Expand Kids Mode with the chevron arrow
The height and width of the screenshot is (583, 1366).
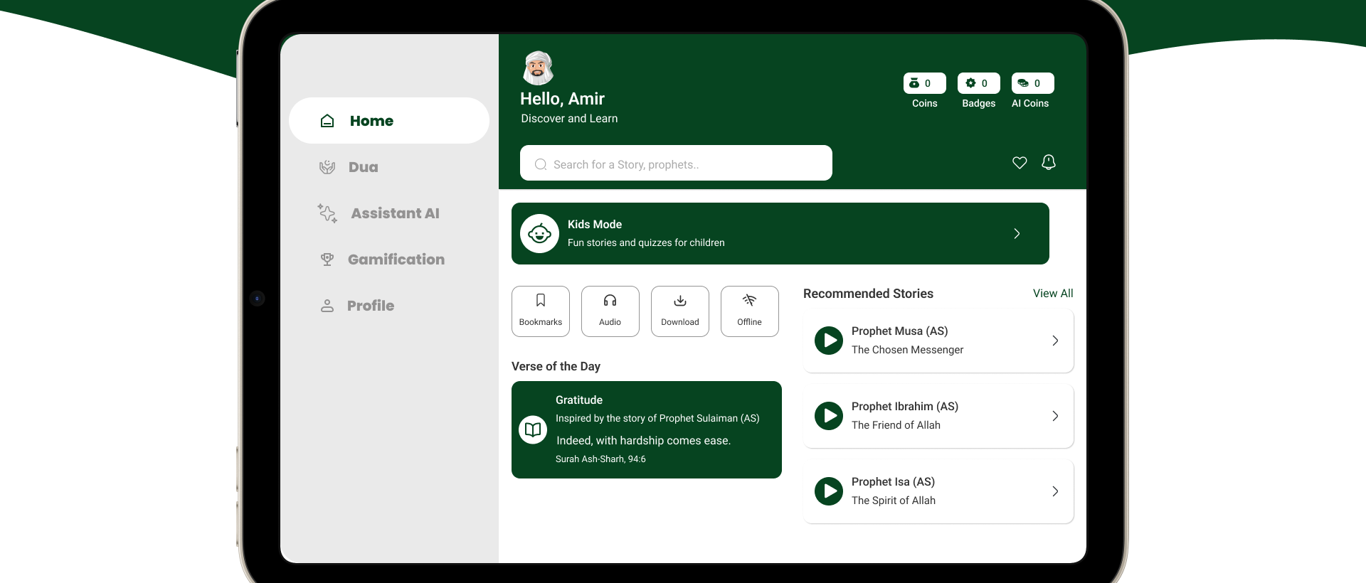click(1017, 233)
